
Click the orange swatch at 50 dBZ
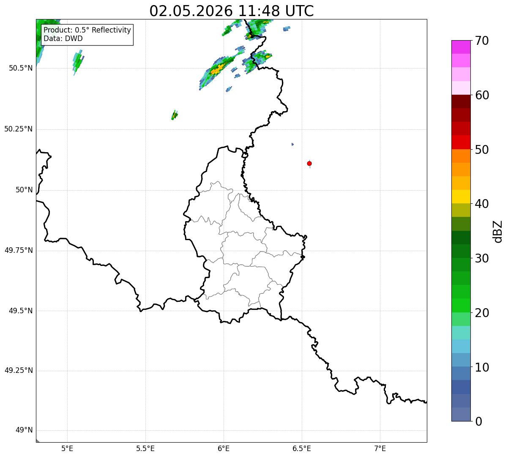461,156
